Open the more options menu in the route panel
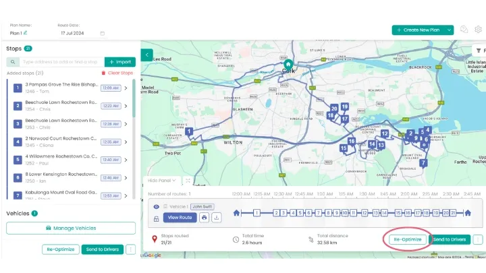Viewport: 486px width, 273px height. pyautogui.click(x=478, y=239)
